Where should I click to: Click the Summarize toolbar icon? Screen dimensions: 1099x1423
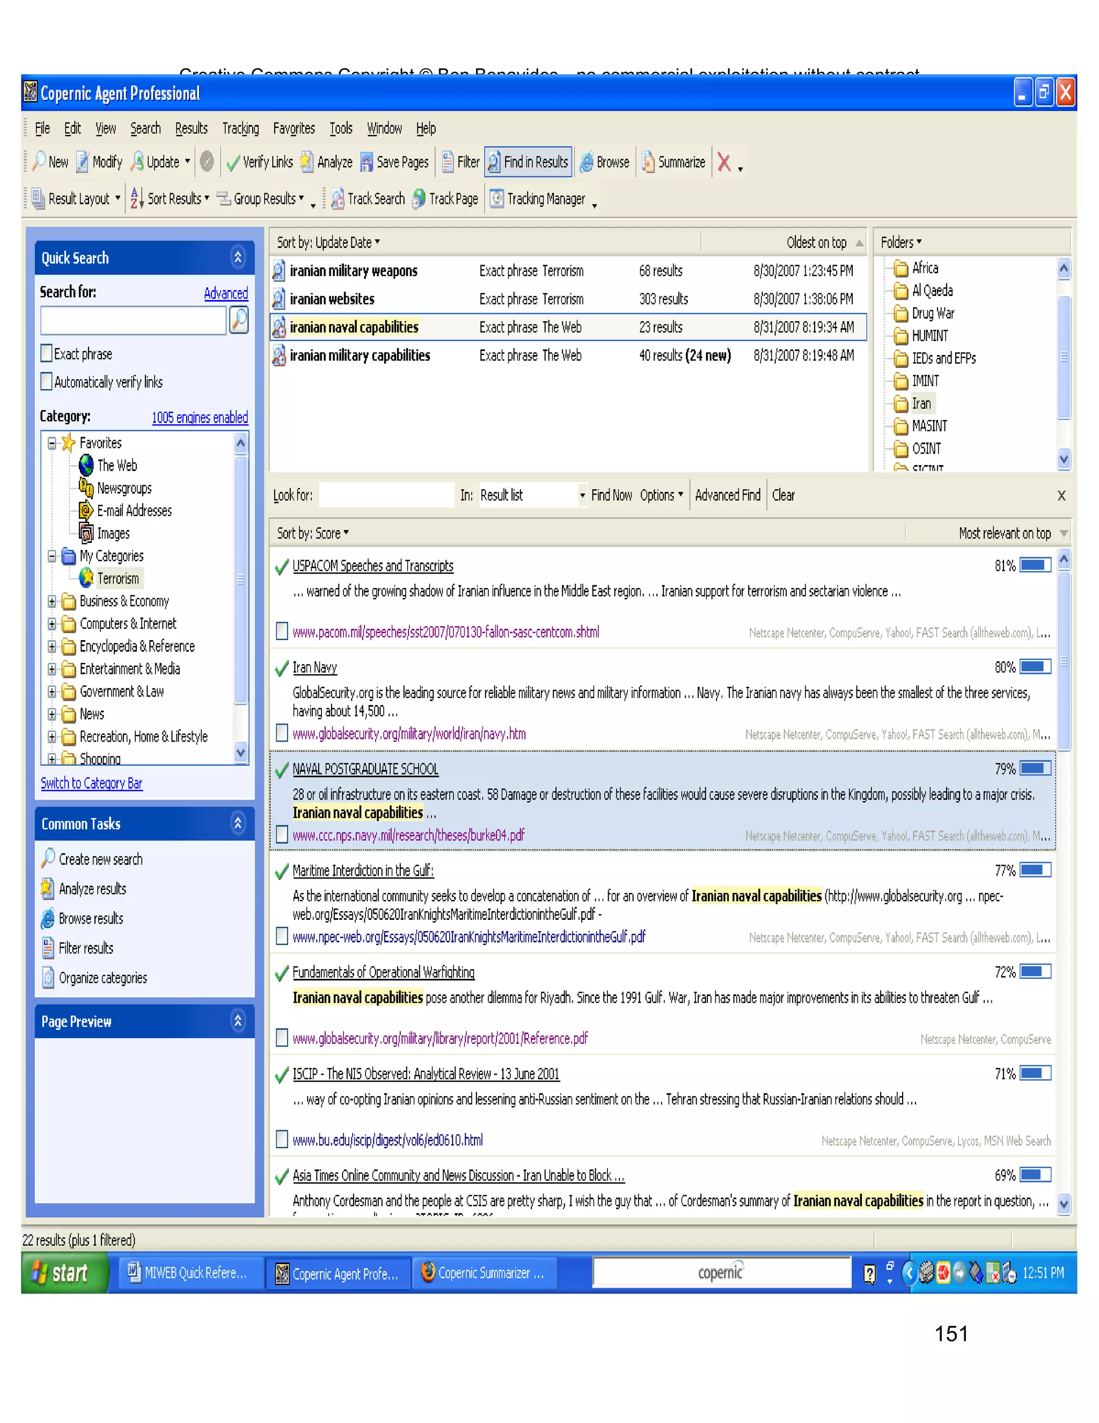[648, 162]
